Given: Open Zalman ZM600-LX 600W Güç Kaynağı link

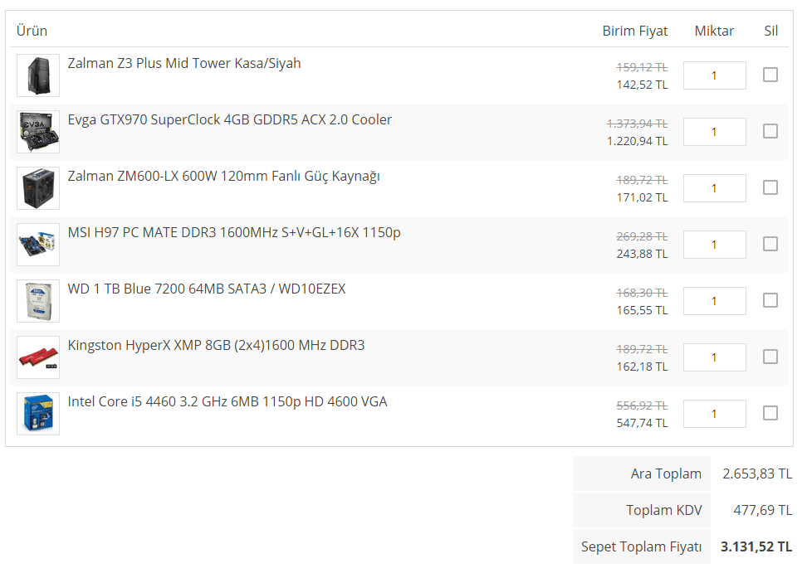Looking at the screenshot, I should tap(224, 177).
